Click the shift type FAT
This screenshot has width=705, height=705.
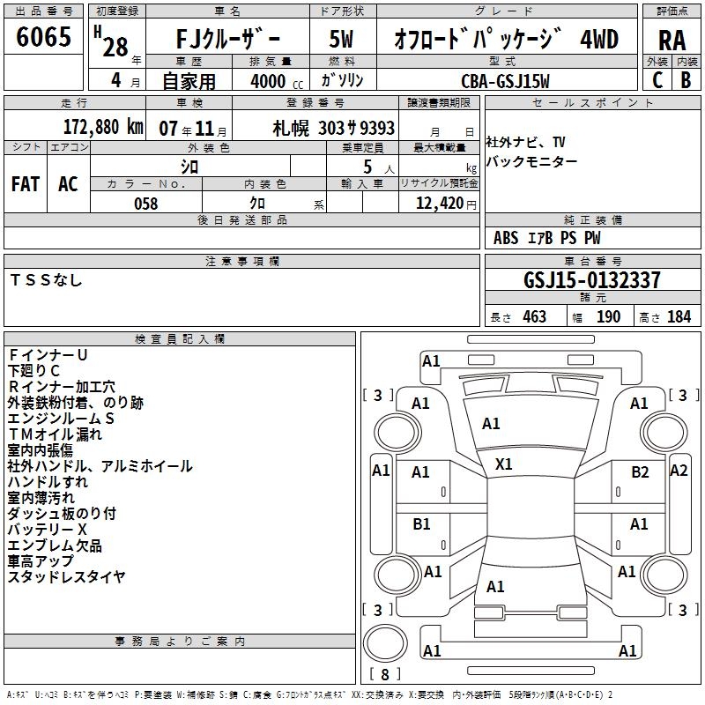[x=26, y=183]
